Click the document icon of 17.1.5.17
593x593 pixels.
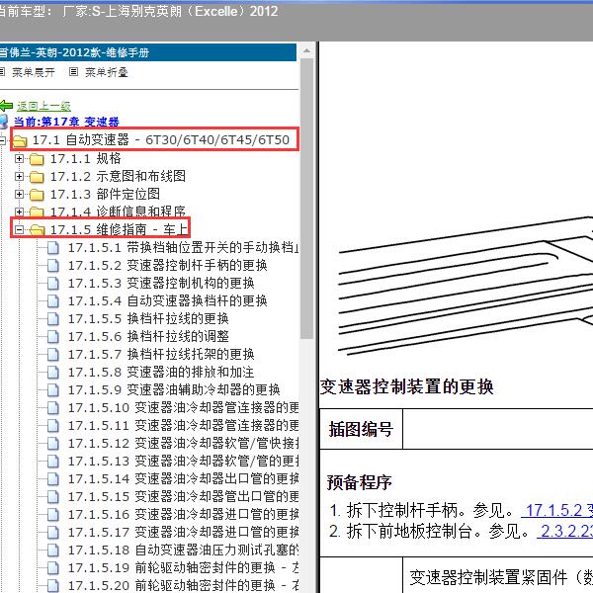tap(53, 532)
